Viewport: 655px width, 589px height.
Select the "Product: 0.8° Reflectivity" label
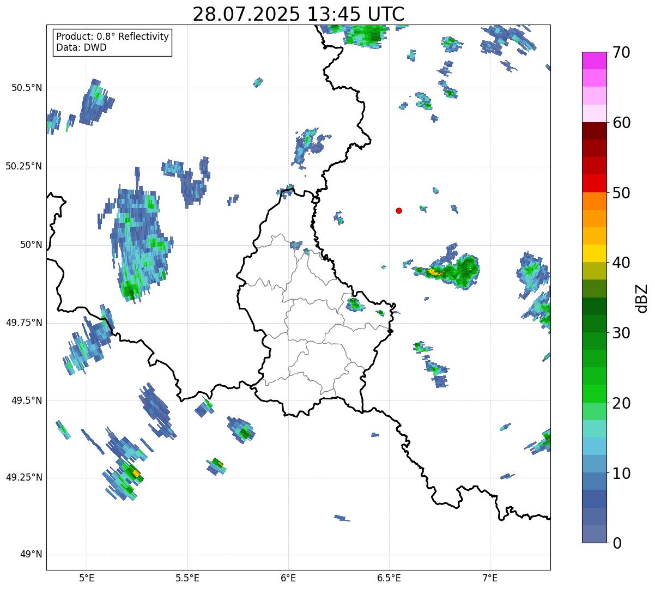pos(113,37)
